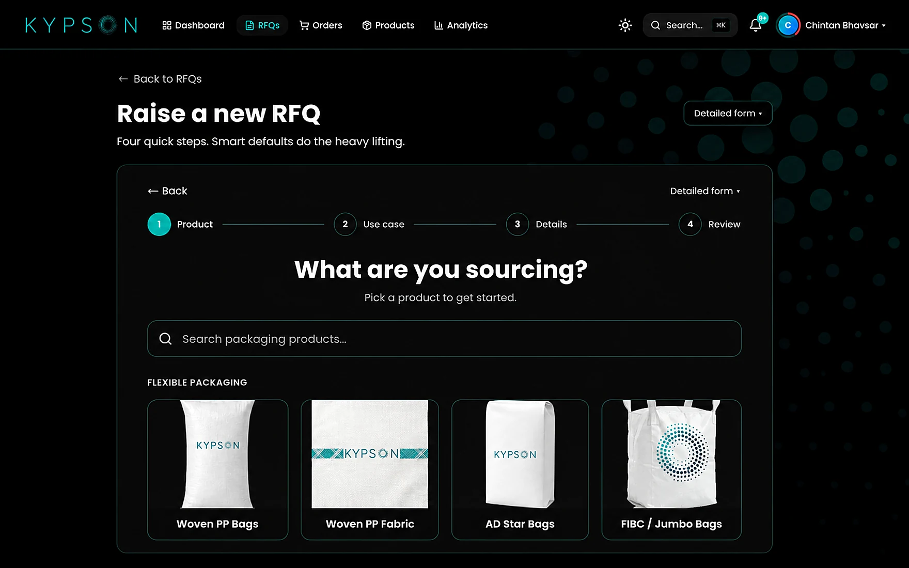The image size is (909, 568).
Task: Select step 1 Product
Action: [x=180, y=224]
